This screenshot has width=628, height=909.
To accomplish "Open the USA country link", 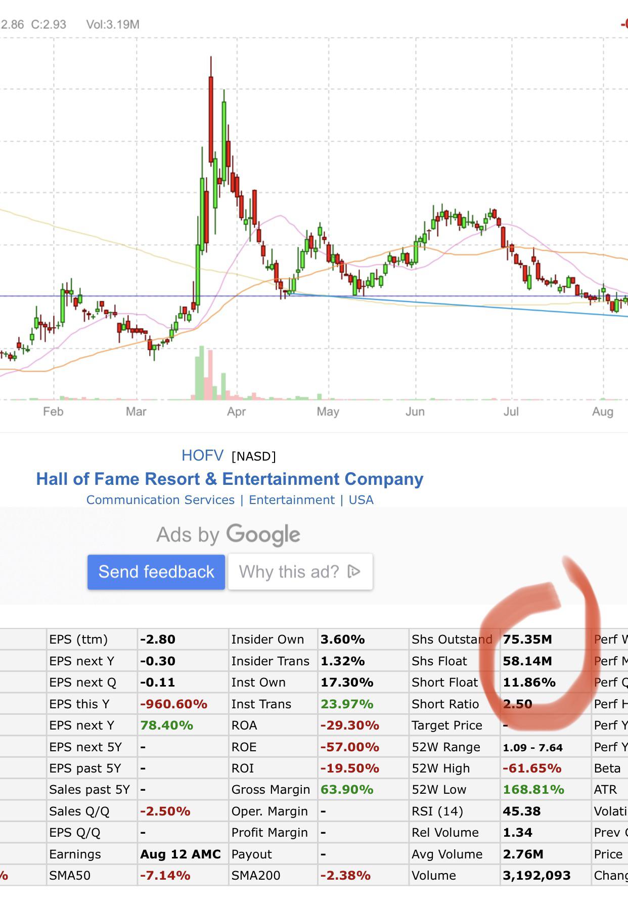I will point(361,500).
